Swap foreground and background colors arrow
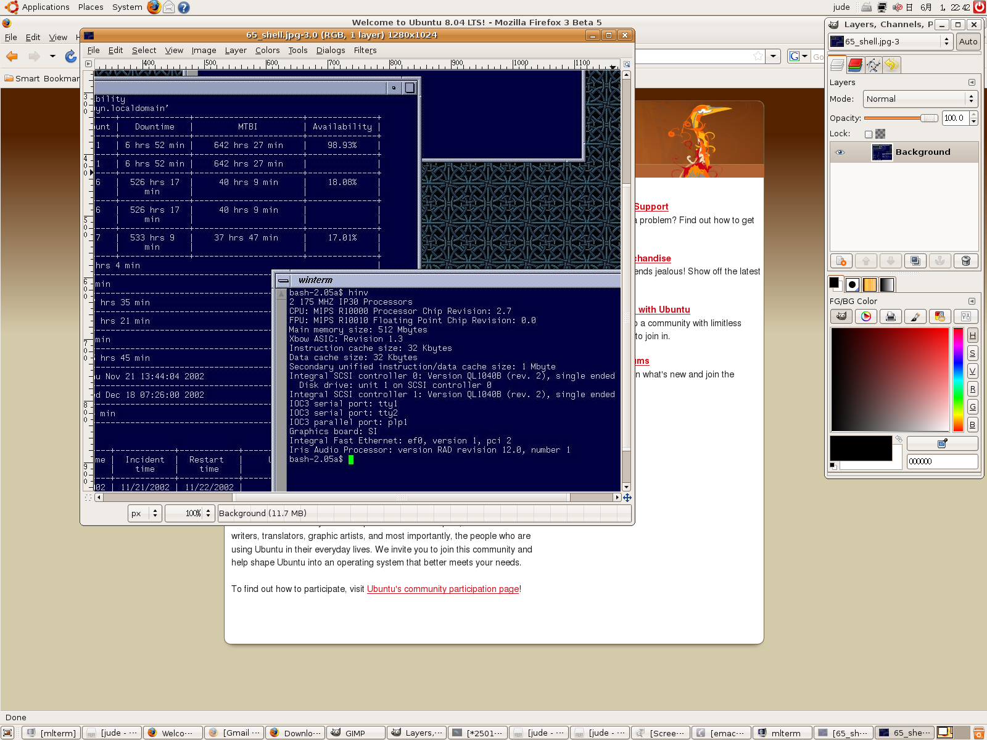 [899, 440]
